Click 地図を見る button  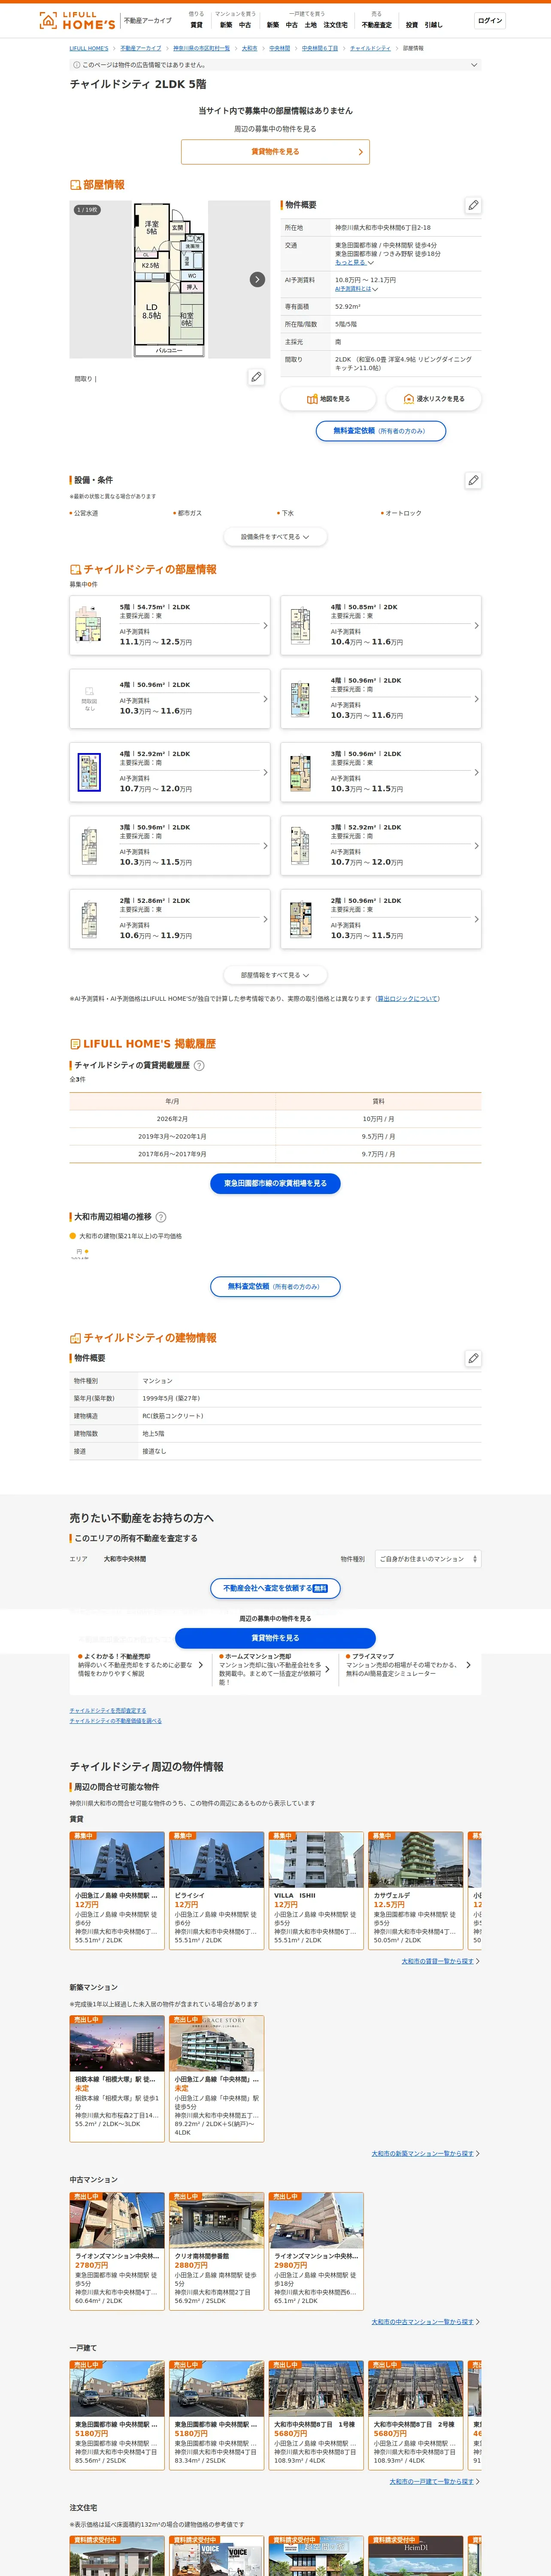tap(327, 399)
